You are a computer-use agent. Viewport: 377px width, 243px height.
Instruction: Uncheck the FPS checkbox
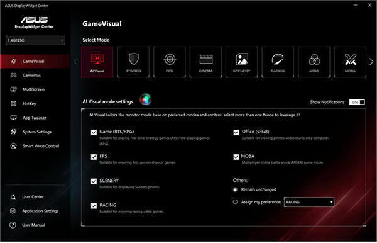[x=94, y=157]
